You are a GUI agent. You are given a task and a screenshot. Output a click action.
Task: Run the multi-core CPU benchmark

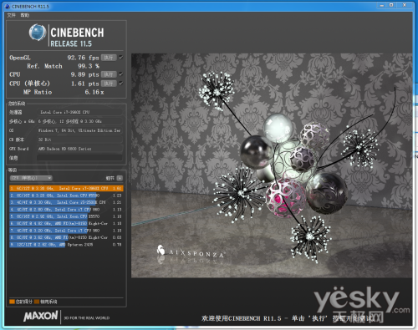(x=109, y=74)
